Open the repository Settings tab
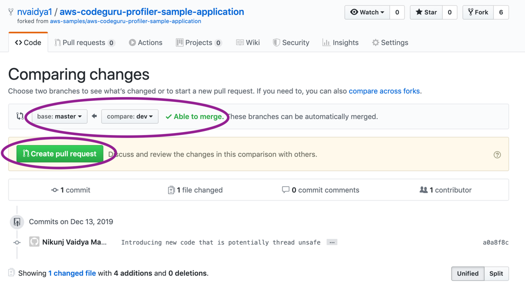525x284 pixels. pos(390,42)
